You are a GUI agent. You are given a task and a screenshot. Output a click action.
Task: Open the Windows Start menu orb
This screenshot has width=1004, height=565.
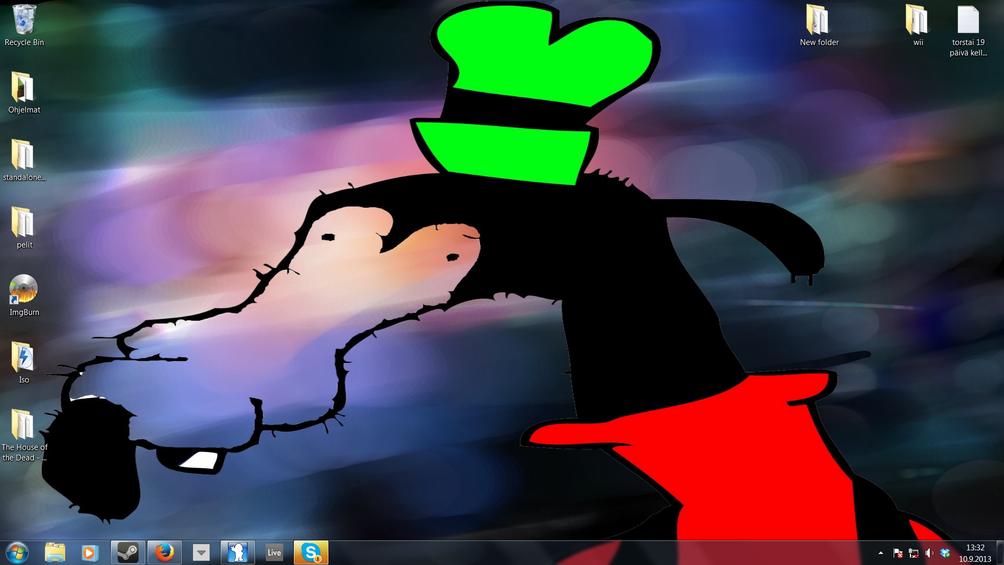coord(17,552)
